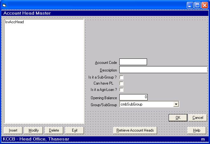This screenshot has height=144, width=210.
Task: Click the Delete button
Action: click(x=54, y=130)
